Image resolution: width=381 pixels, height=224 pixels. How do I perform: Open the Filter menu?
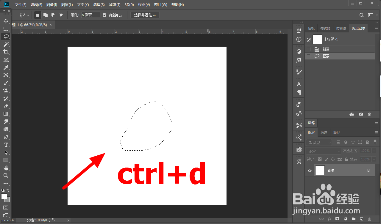pos(115,5)
